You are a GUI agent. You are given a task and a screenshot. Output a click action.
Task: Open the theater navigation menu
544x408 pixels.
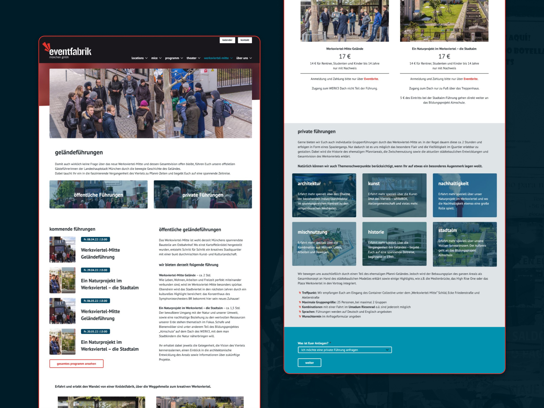[193, 58]
